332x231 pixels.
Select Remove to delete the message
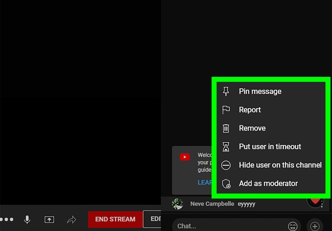click(271, 128)
